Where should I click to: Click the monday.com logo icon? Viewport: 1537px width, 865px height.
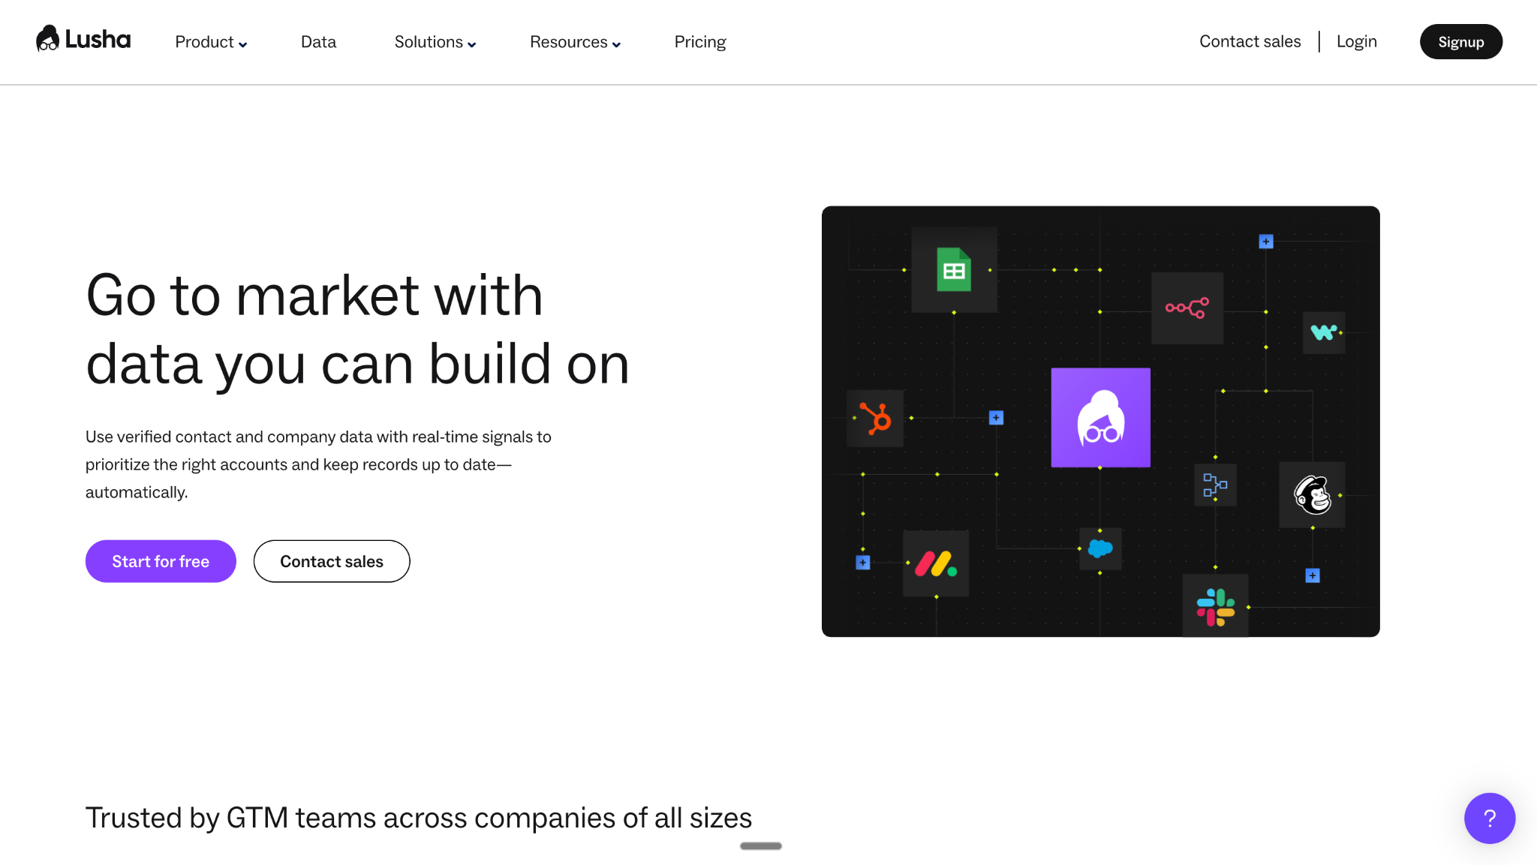coord(936,563)
